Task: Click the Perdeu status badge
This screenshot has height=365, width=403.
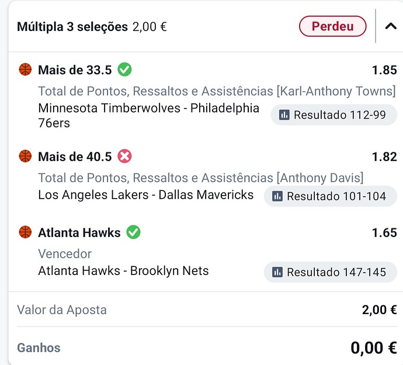Action: (332, 26)
